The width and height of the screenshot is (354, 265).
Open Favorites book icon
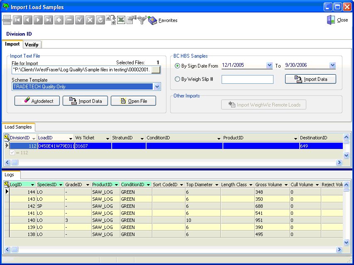click(x=153, y=20)
